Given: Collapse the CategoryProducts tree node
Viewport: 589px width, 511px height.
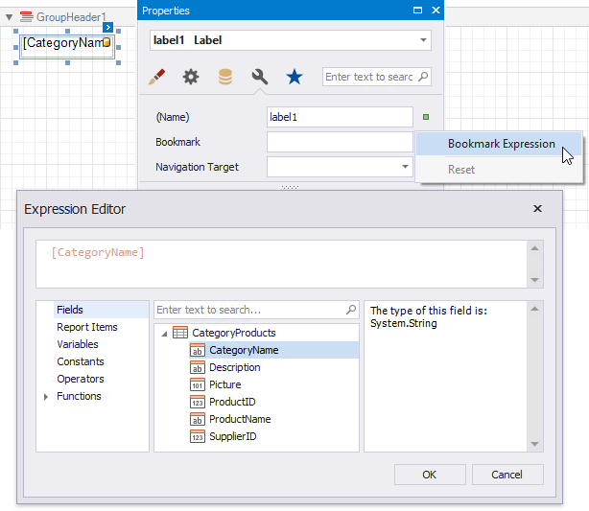Looking at the screenshot, I should coord(164,334).
